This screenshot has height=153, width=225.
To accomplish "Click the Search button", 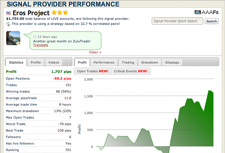I will click(212, 21).
